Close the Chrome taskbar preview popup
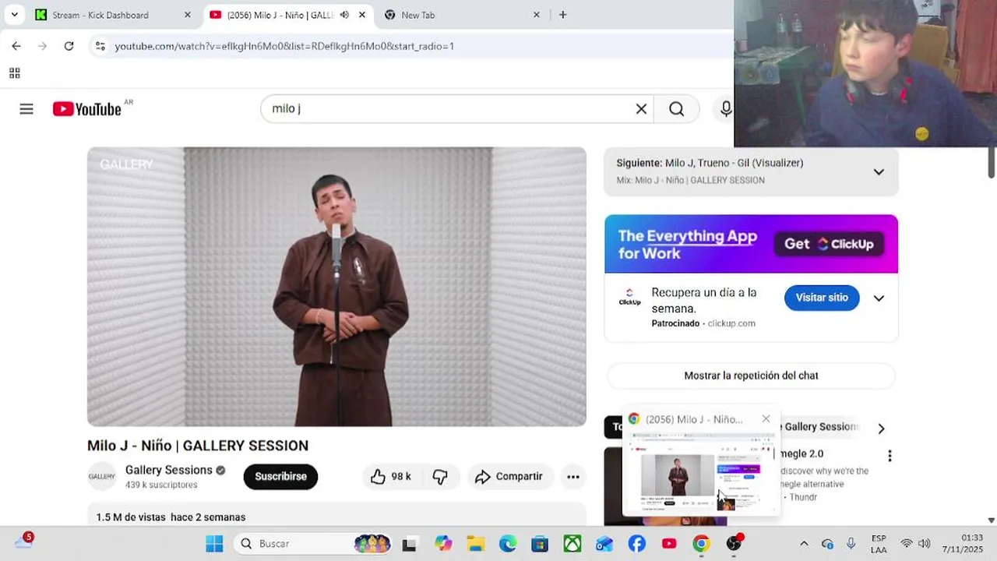This screenshot has height=561, width=997. pyautogui.click(x=766, y=419)
